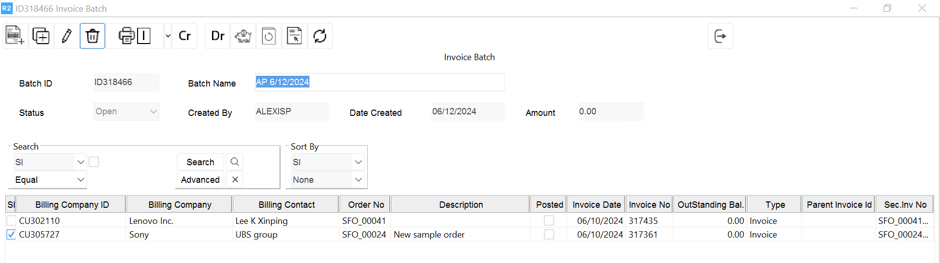Screen dimensions: 940x263
Task: Click the trash delete icon
Action: tap(93, 36)
